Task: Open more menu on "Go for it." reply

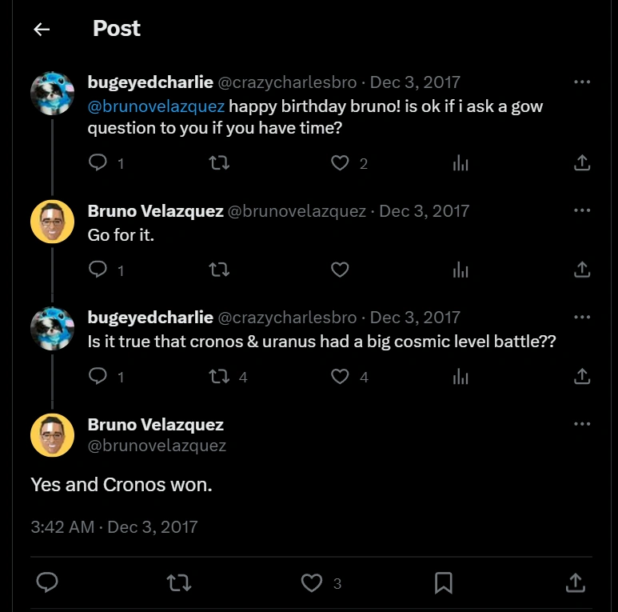Action: click(582, 210)
